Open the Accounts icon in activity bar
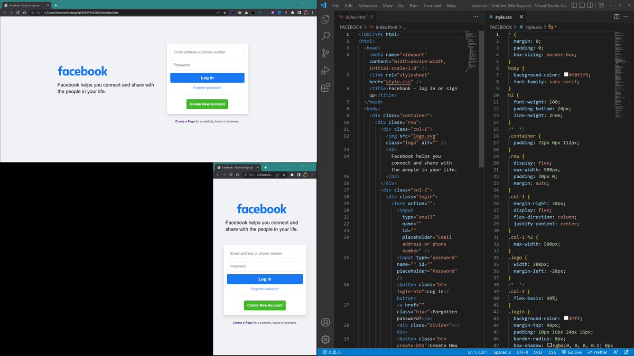Screen dimensions: 634x356 325,322
